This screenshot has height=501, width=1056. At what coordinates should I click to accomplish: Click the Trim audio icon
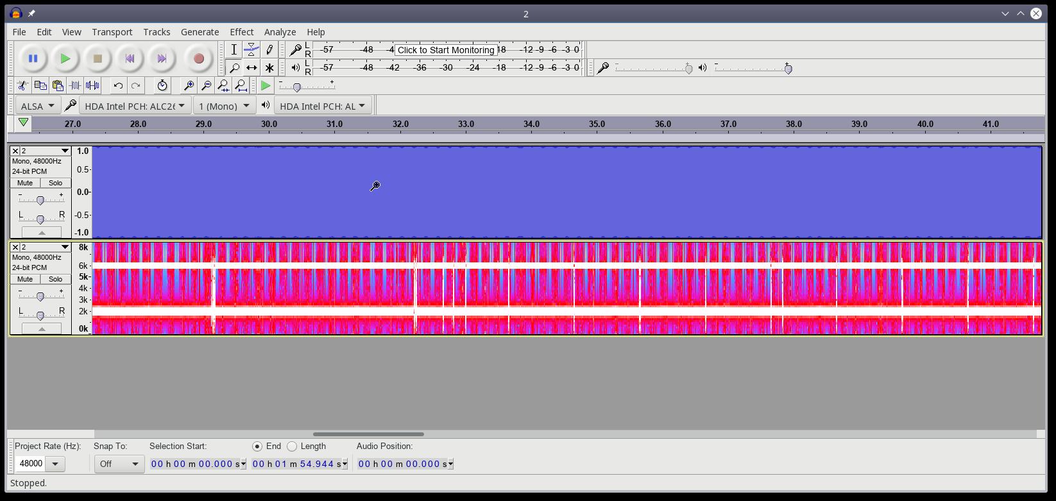(x=75, y=85)
